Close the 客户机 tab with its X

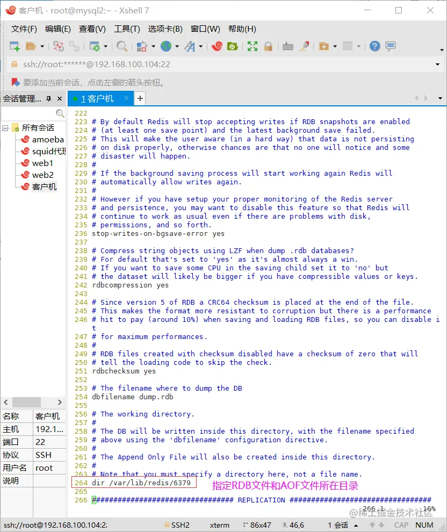coord(126,98)
